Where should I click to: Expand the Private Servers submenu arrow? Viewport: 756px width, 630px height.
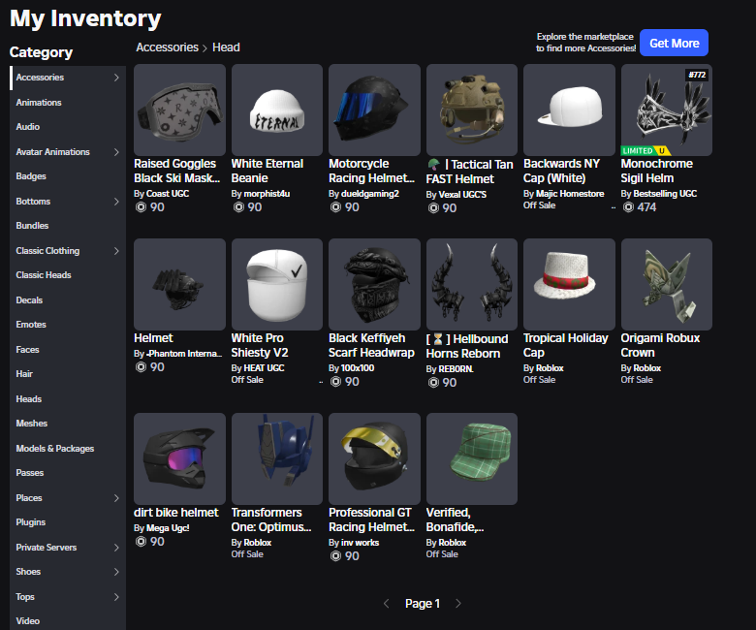116,548
